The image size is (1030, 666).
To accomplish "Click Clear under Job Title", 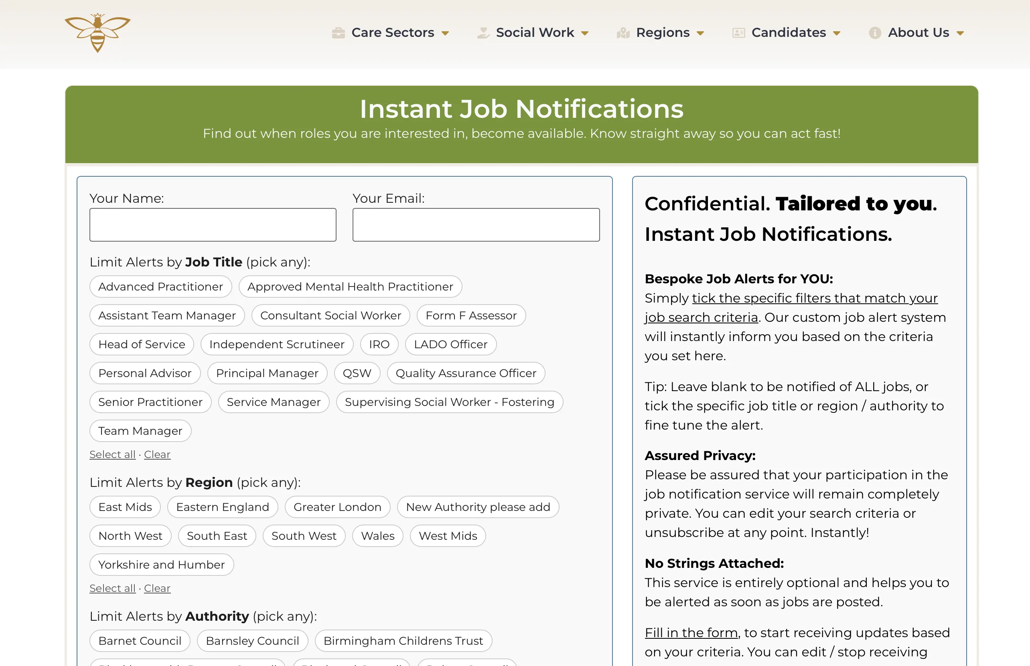I will pos(157,454).
